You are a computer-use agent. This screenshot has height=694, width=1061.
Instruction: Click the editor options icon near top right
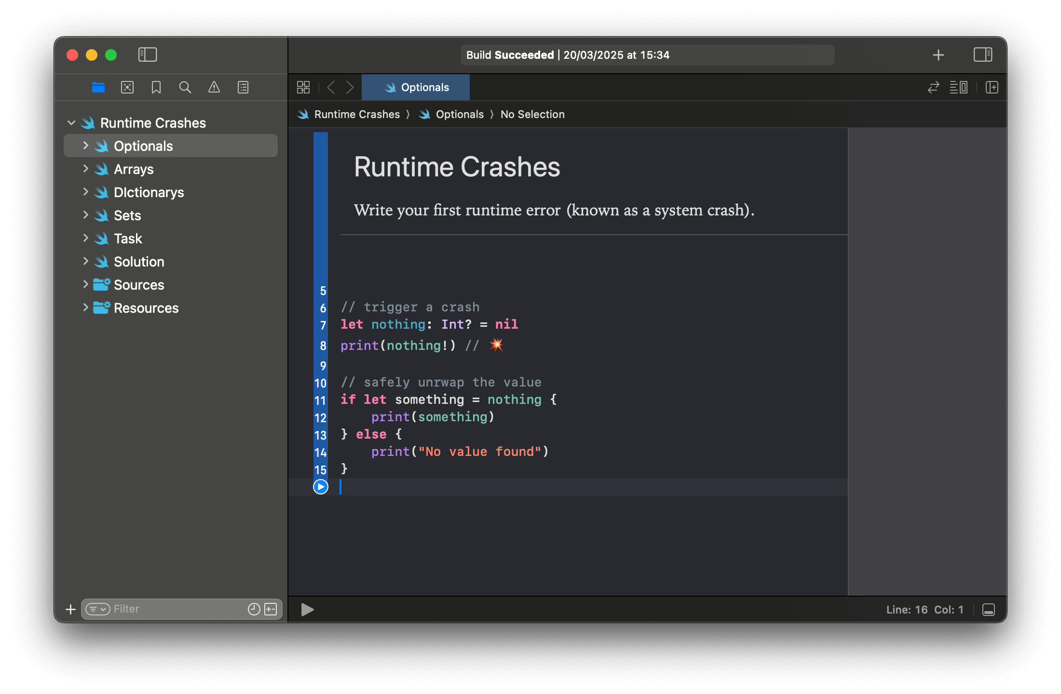coord(959,87)
